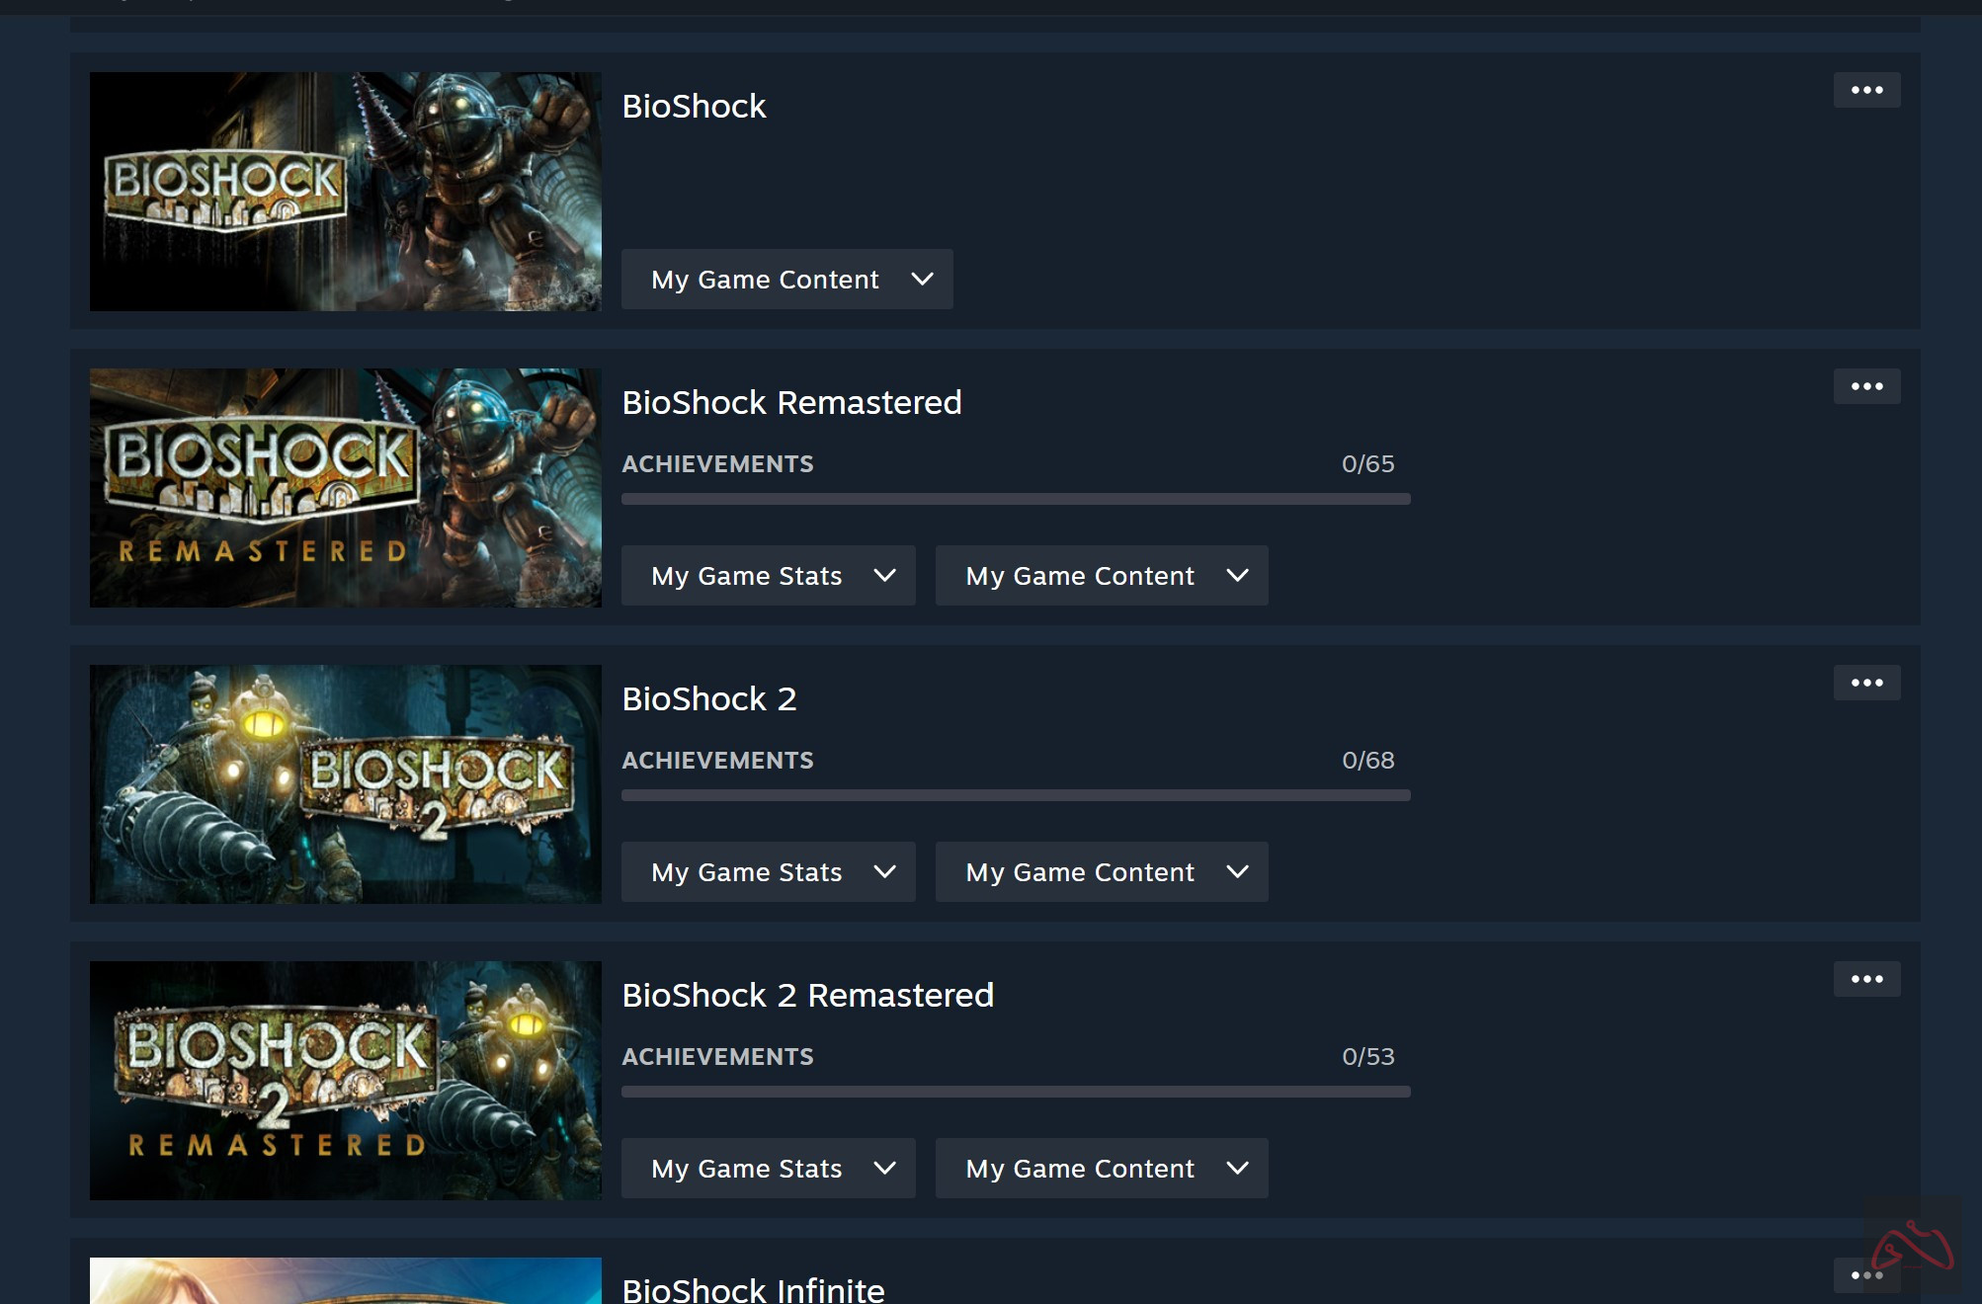
Task: Click the red overlay icon in bottom corner
Action: [x=1912, y=1247]
